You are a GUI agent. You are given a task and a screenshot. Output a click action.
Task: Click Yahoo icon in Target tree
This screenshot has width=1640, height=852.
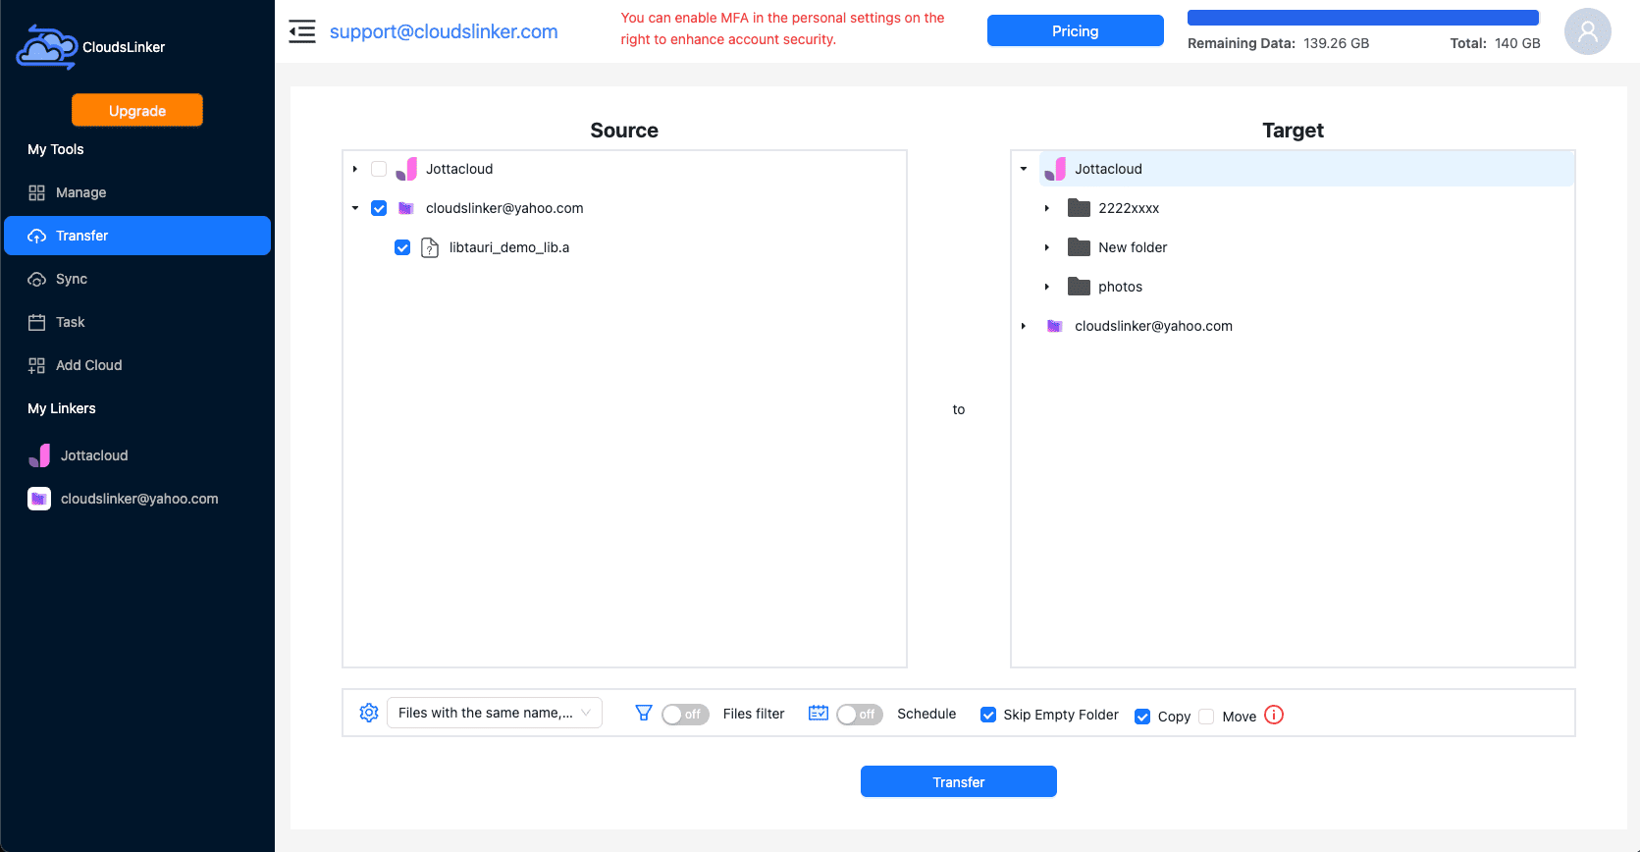(1054, 326)
